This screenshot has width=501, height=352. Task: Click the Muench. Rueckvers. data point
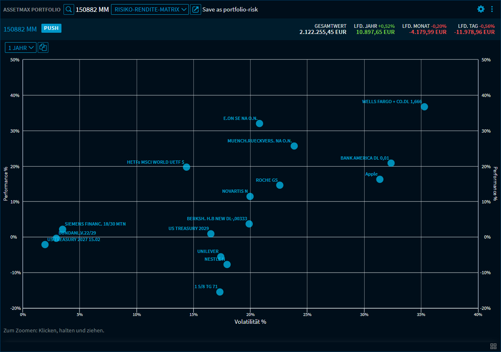(x=294, y=146)
